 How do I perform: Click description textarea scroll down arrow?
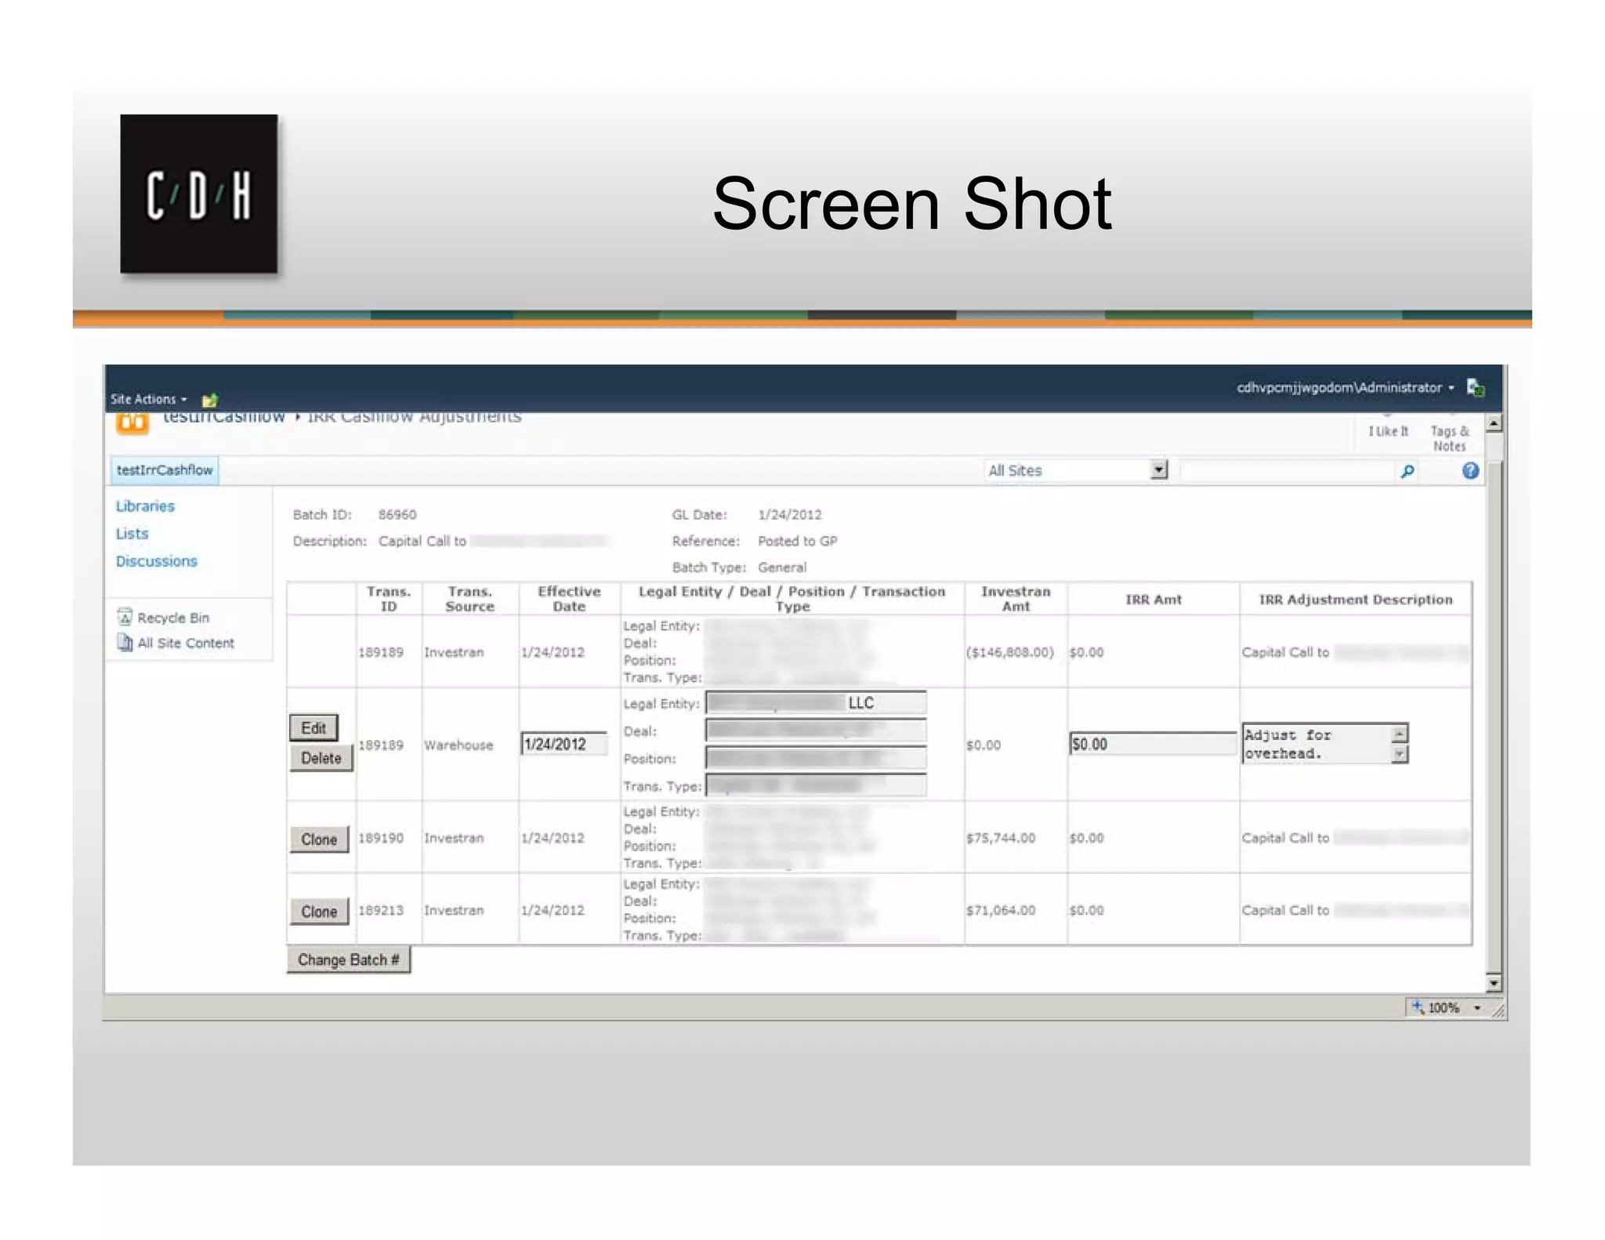(x=1400, y=754)
